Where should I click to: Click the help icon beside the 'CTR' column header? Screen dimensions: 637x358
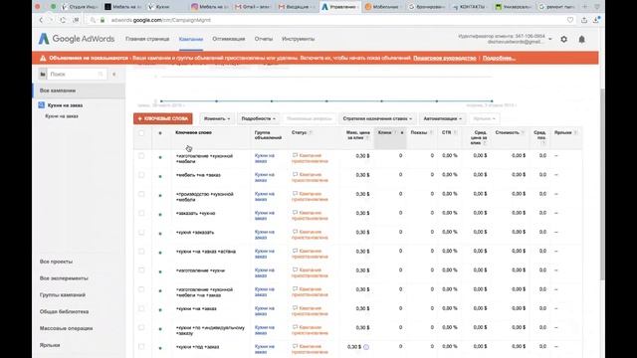pyautogui.click(x=455, y=132)
